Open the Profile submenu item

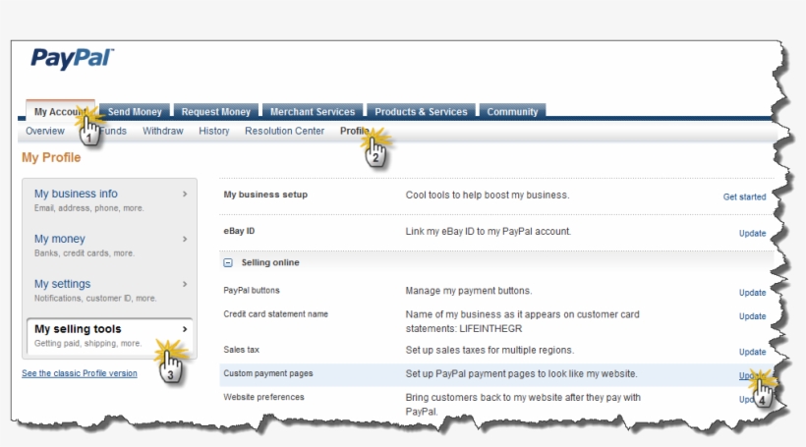[355, 131]
